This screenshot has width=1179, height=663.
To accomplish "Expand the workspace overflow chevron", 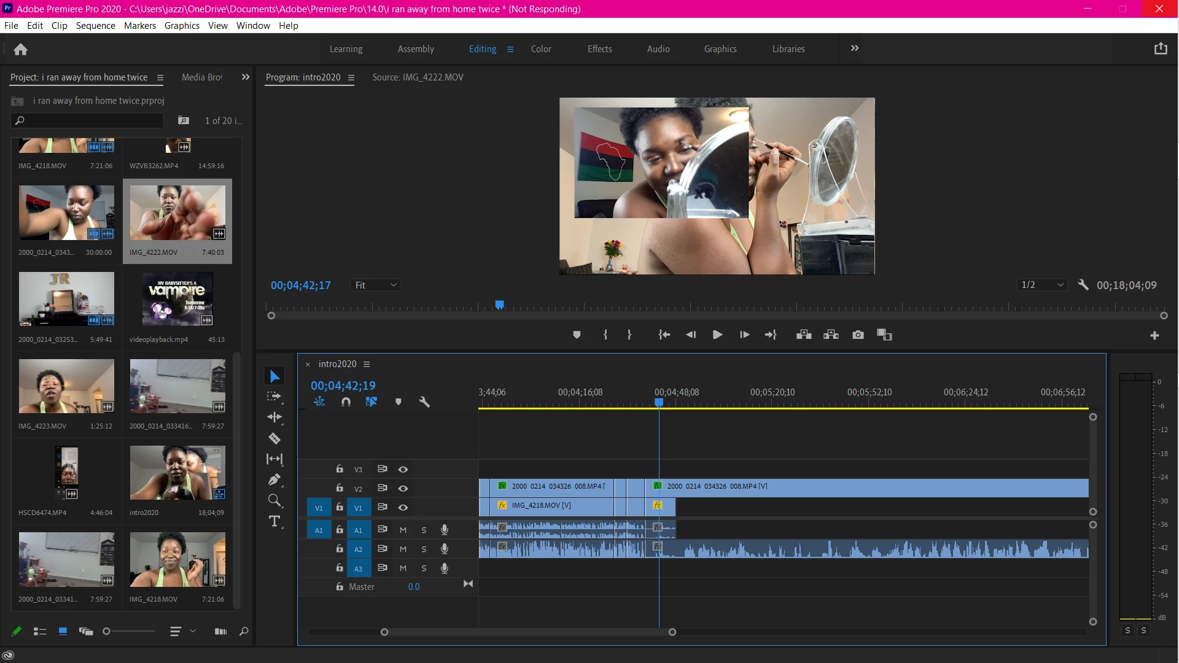I will [855, 48].
